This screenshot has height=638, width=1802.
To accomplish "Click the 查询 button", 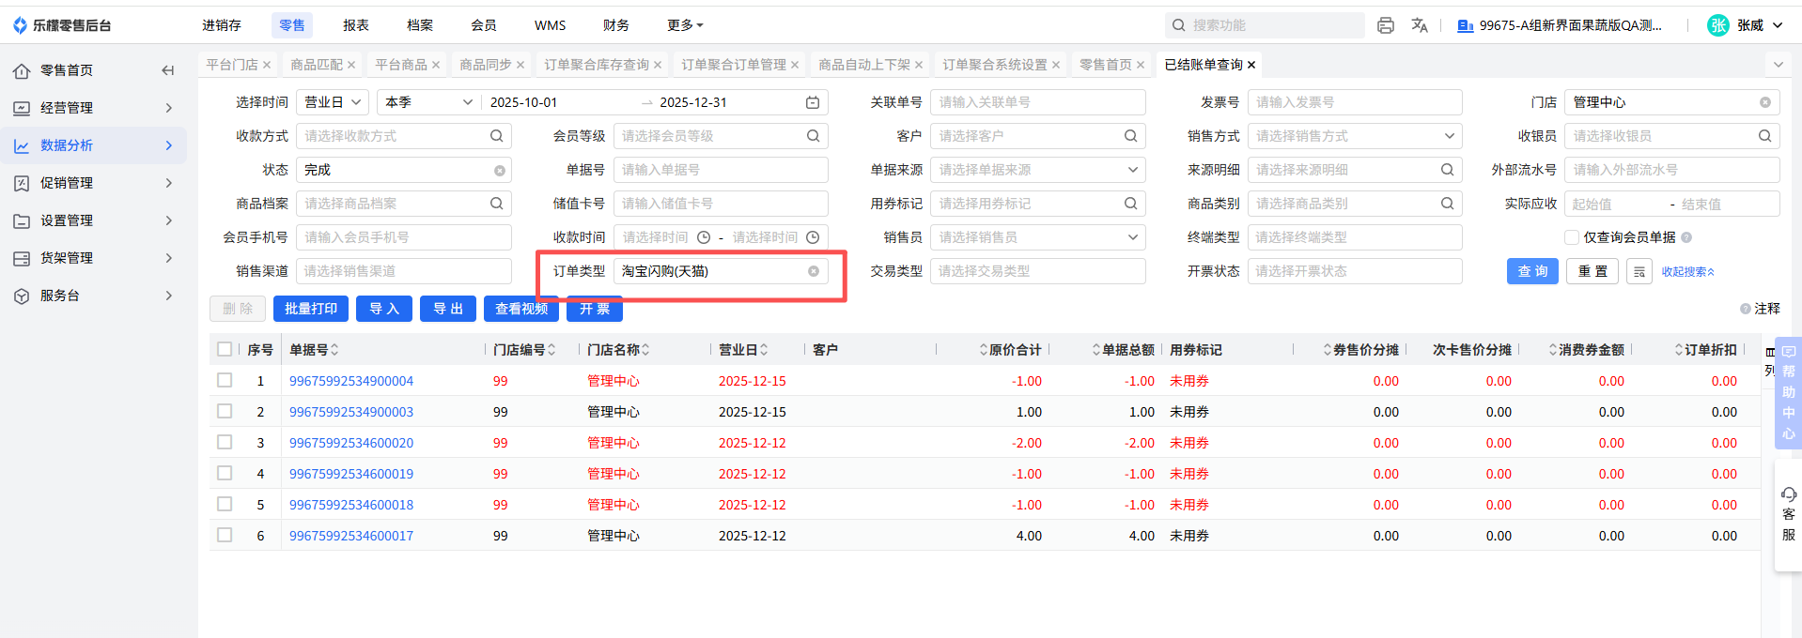I will [1532, 271].
